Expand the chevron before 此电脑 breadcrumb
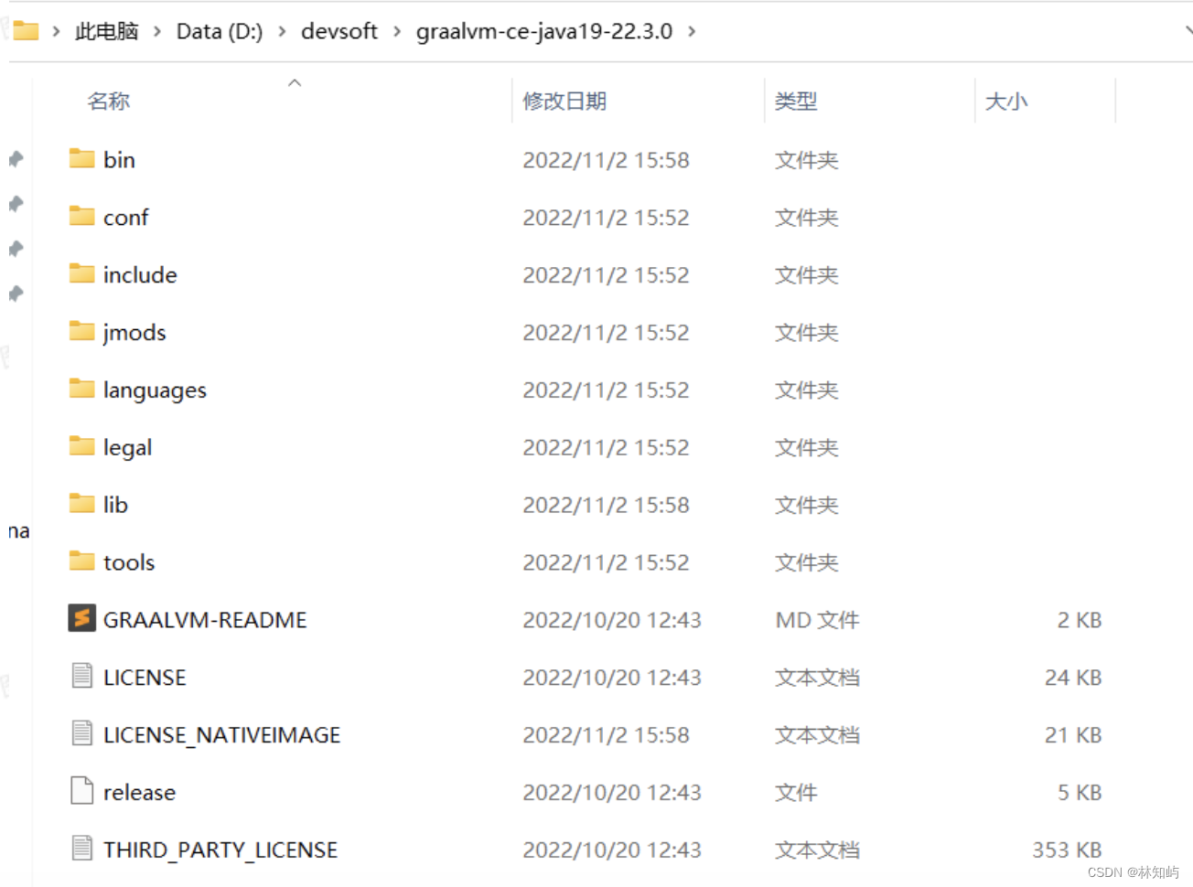1193x887 pixels. pos(56,32)
